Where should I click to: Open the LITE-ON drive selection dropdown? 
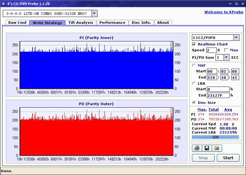94,14
